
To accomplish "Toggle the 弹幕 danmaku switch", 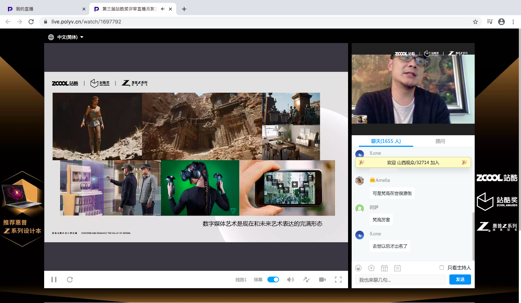I will point(273,279).
